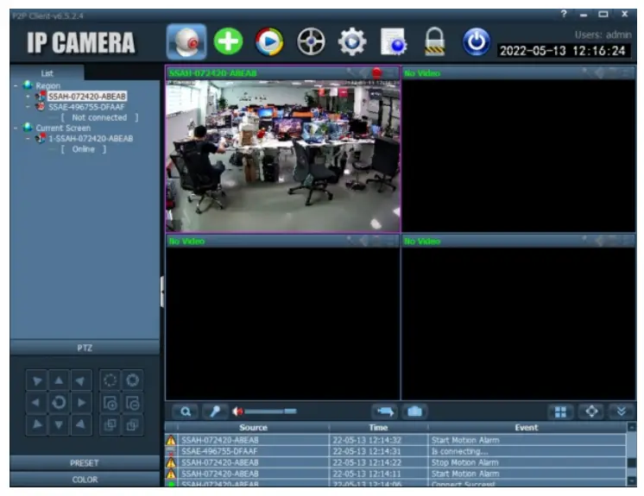The width and height of the screenshot is (644, 496).
Task: Open the colorful playback icon
Action: (x=269, y=41)
